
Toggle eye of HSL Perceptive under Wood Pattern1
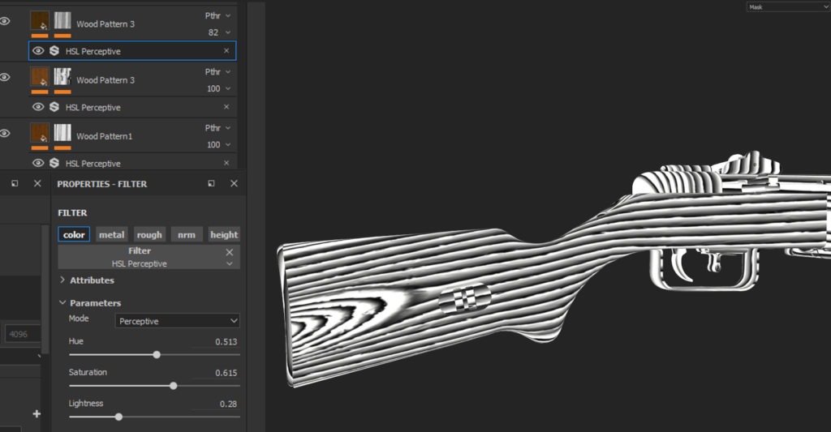coord(38,163)
